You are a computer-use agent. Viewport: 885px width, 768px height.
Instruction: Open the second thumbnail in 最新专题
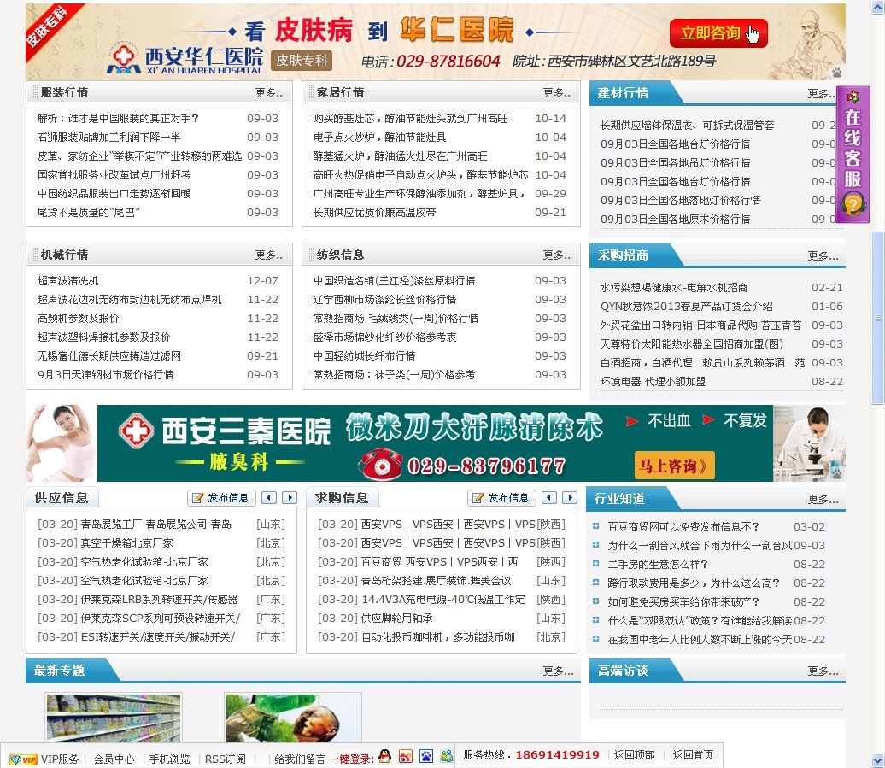pos(293,718)
